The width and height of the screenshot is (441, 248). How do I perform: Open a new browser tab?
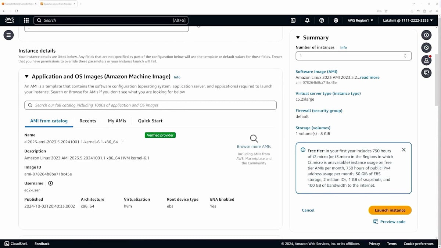pyautogui.click(x=81, y=4)
